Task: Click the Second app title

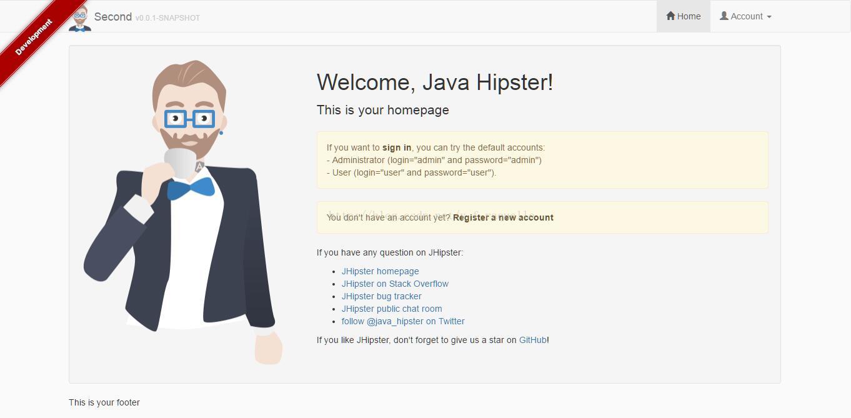Action: tap(113, 17)
